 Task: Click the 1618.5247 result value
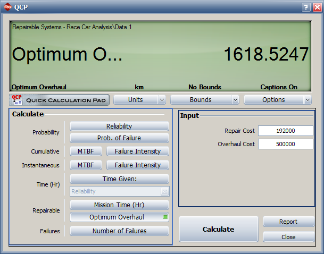pos(266,54)
